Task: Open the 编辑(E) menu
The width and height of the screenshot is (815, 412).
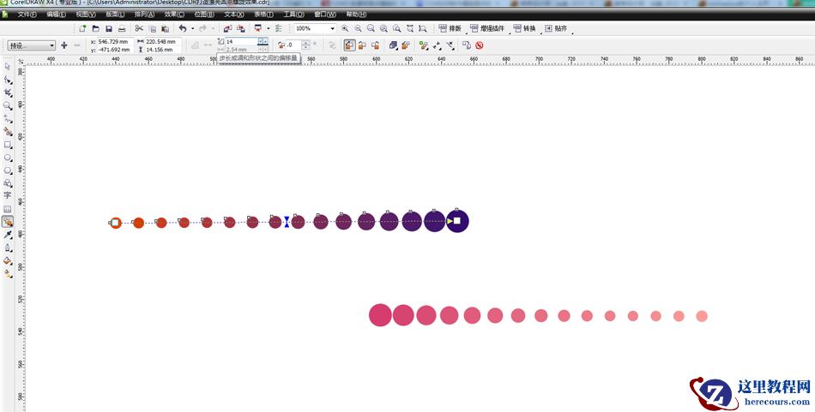Action: [56, 14]
